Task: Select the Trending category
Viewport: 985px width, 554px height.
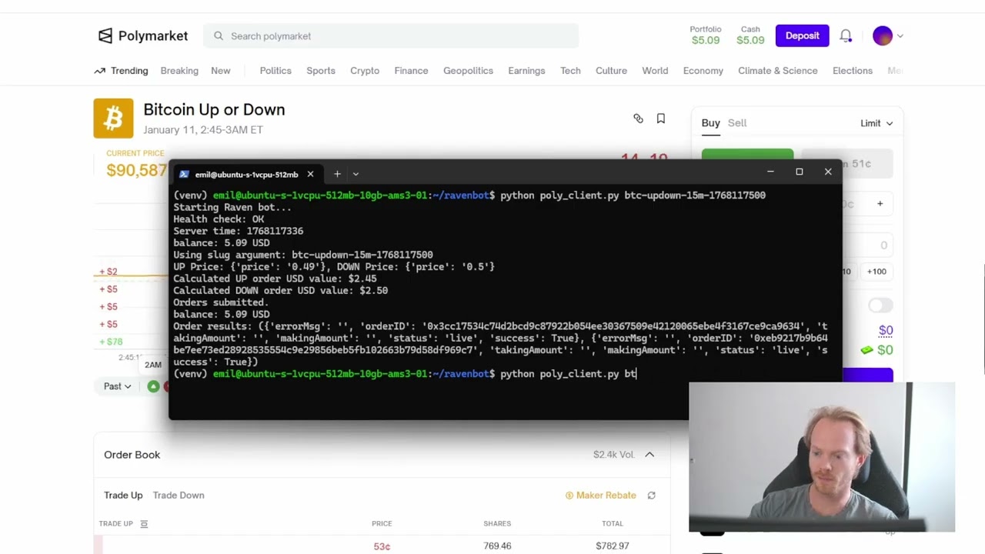Action: click(x=121, y=71)
